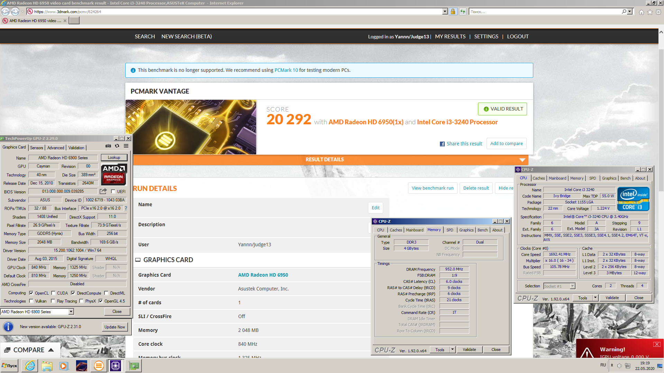Open the Tools dropdown arrow in CPU-Z Memory window

(x=452, y=350)
